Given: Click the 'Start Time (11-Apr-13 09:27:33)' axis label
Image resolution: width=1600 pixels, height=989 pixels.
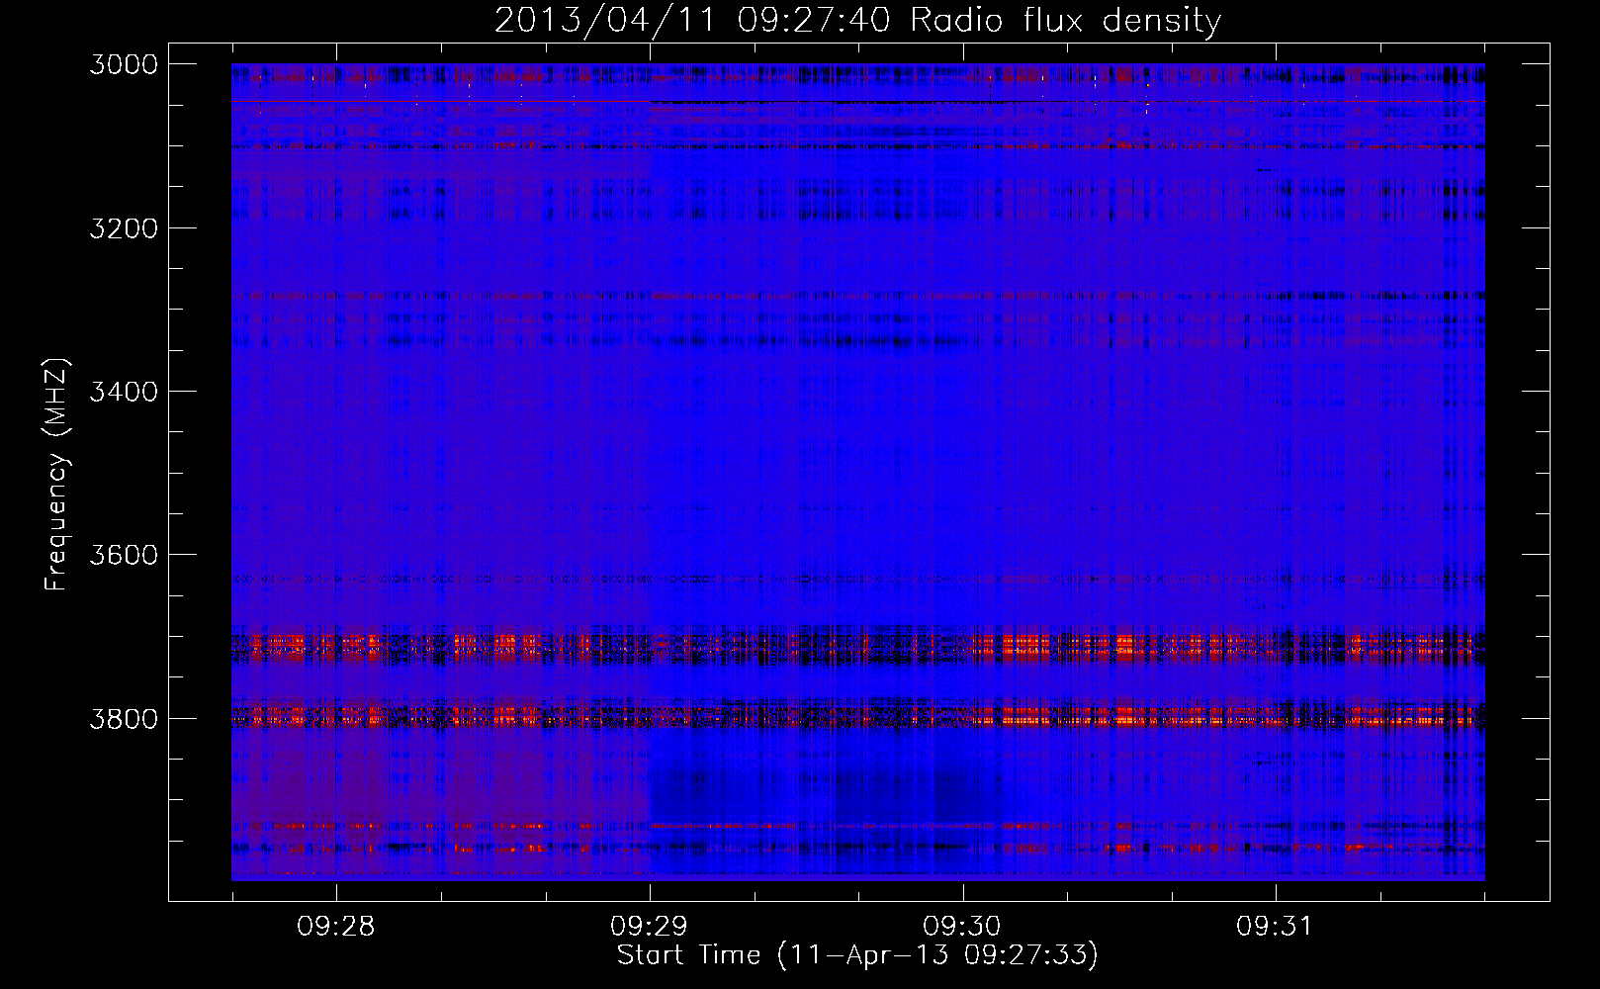Looking at the screenshot, I should click(x=857, y=955).
